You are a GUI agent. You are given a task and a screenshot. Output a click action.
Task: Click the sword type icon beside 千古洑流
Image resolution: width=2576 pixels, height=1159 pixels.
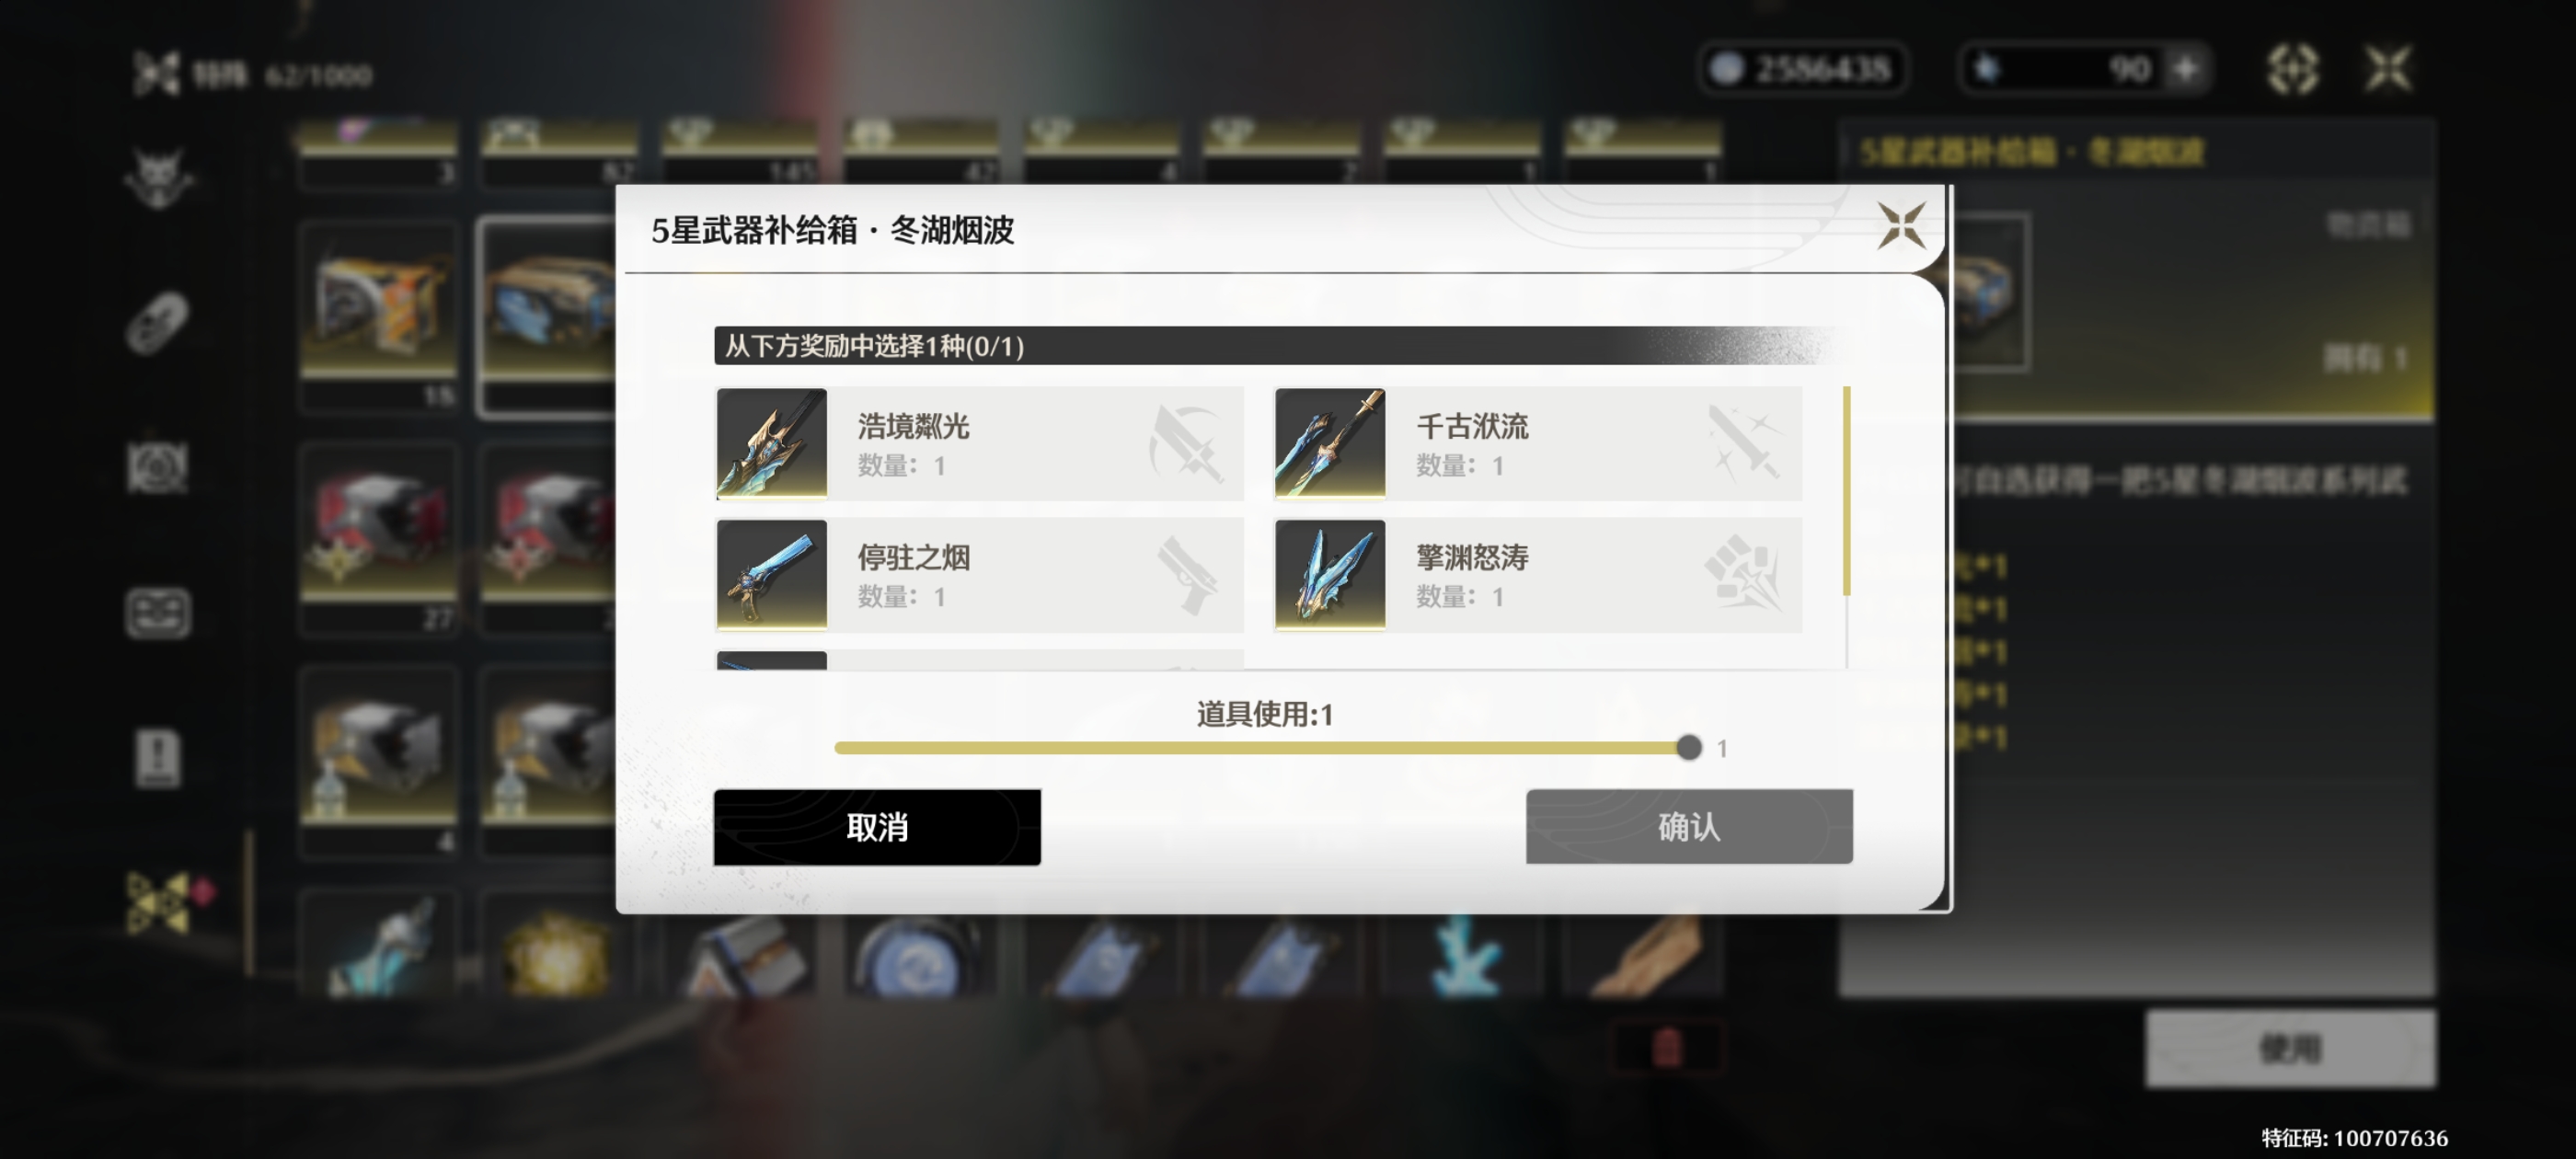(x=1744, y=444)
